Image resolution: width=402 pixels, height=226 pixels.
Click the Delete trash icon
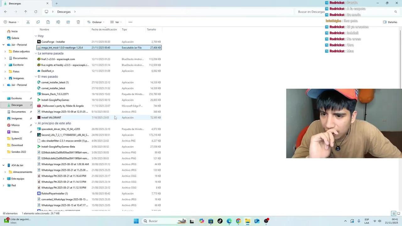pos(78,22)
